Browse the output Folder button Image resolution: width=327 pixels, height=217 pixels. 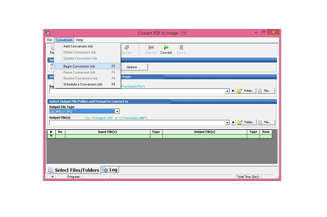[x=246, y=122]
